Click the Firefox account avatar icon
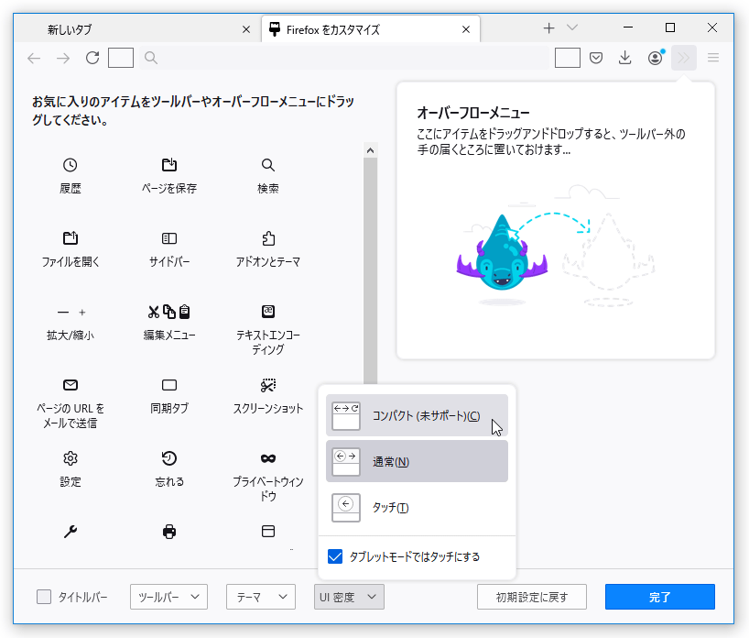 [x=656, y=58]
